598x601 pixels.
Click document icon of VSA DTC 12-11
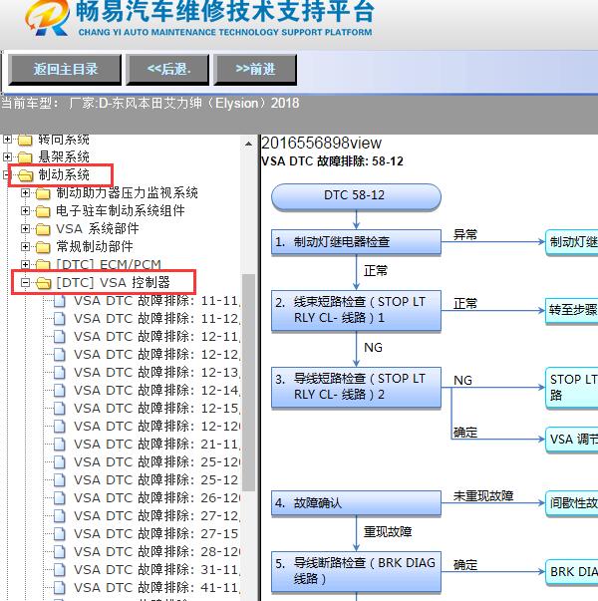[60, 337]
